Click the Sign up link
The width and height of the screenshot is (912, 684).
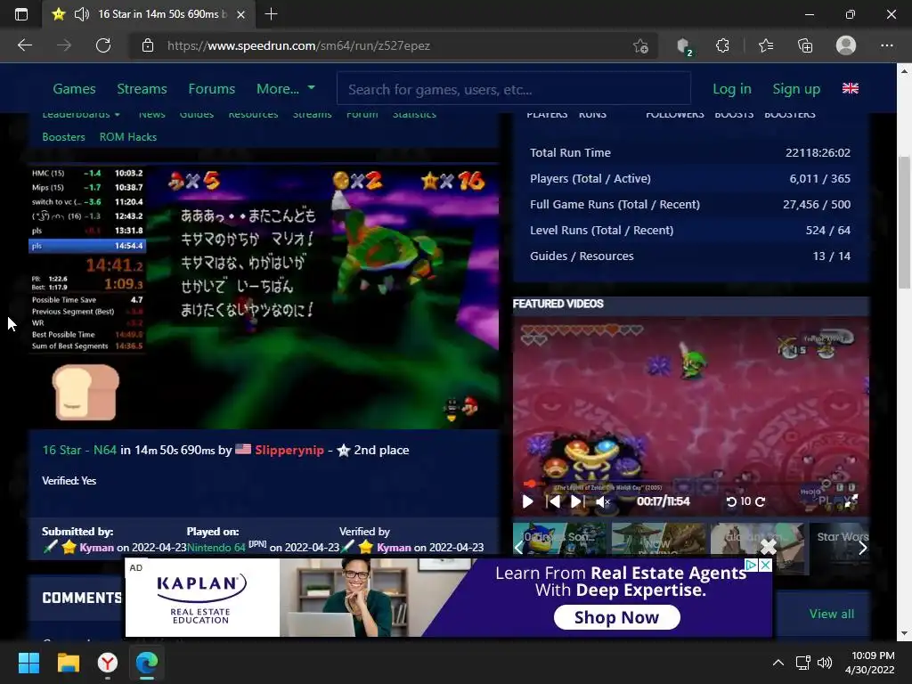796,89
